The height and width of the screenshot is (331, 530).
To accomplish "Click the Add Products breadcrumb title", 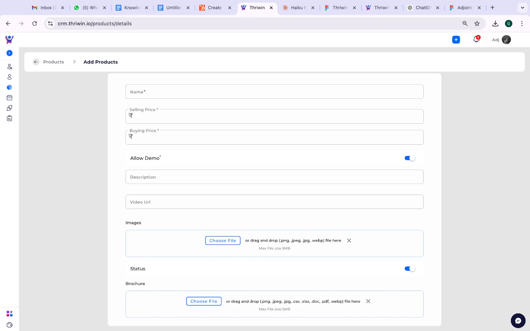I will tap(101, 62).
